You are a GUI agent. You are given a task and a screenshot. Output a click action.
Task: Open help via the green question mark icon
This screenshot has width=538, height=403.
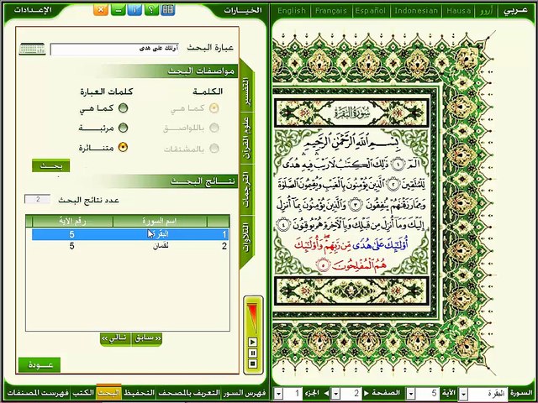tap(151, 9)
